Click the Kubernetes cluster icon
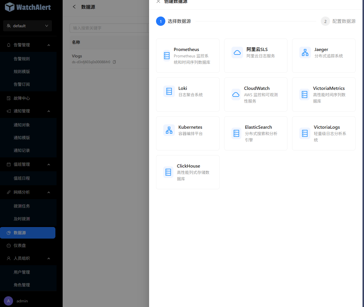This screenshot has height=307, width=364. [x=169, y=130]
